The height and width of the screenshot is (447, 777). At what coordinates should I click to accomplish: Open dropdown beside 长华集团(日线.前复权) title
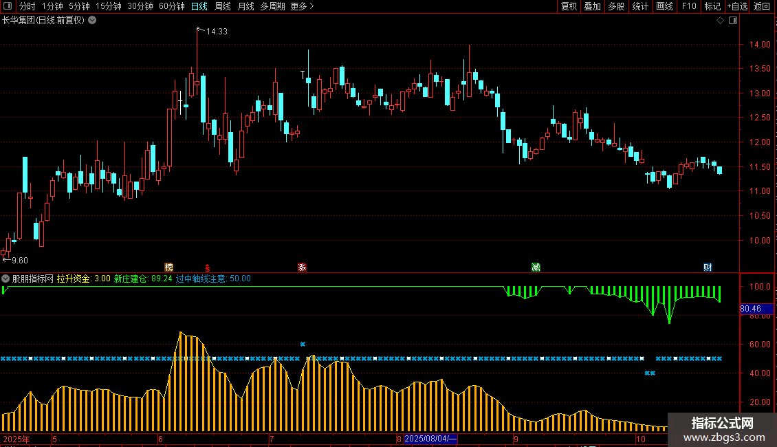click(x=92, y=21)
